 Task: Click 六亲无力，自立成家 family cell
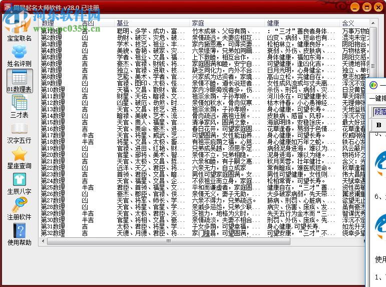tap(219, 168)
